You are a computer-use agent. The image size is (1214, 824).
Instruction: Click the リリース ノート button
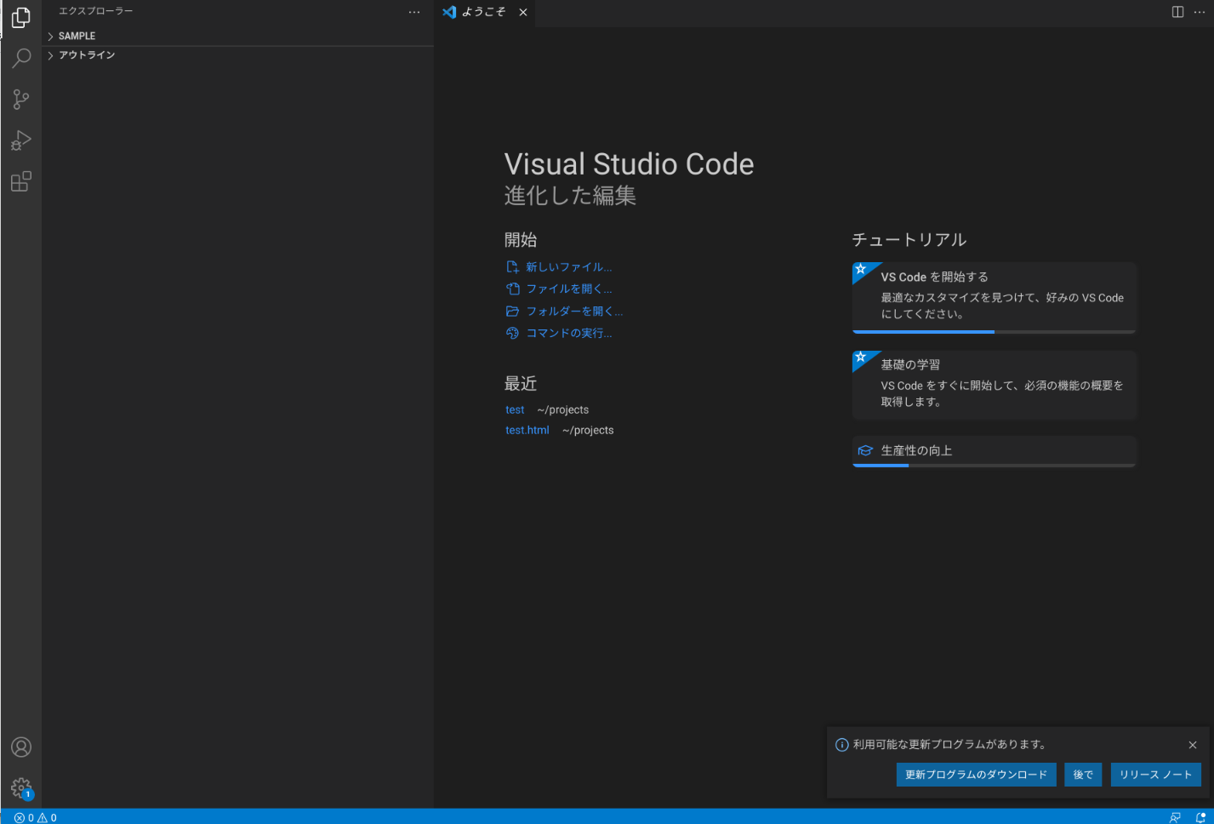(1156, 775)
